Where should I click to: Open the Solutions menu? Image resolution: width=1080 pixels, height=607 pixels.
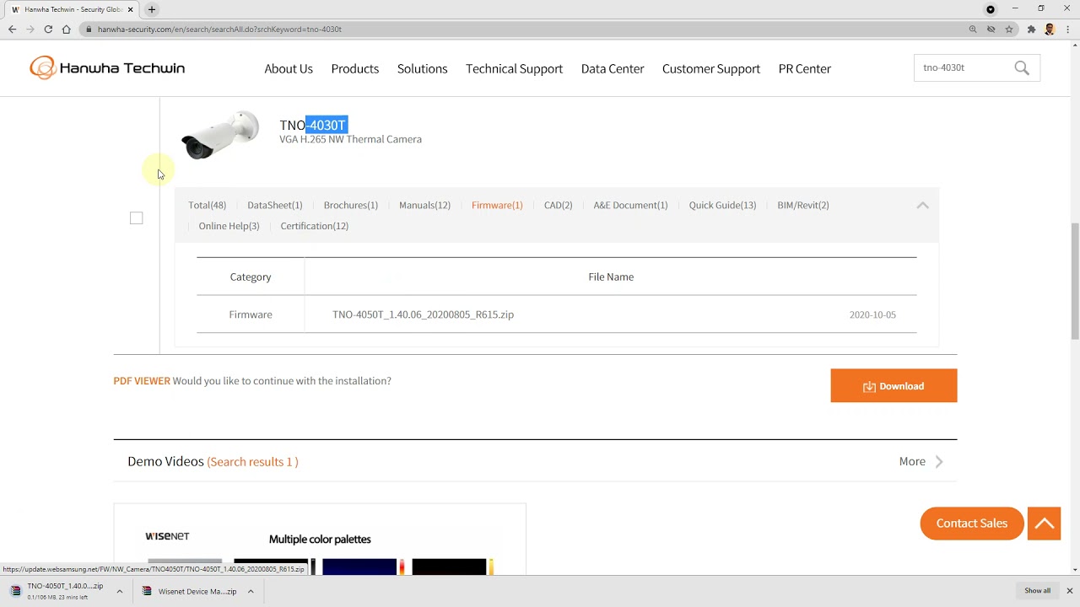[422, 68]
